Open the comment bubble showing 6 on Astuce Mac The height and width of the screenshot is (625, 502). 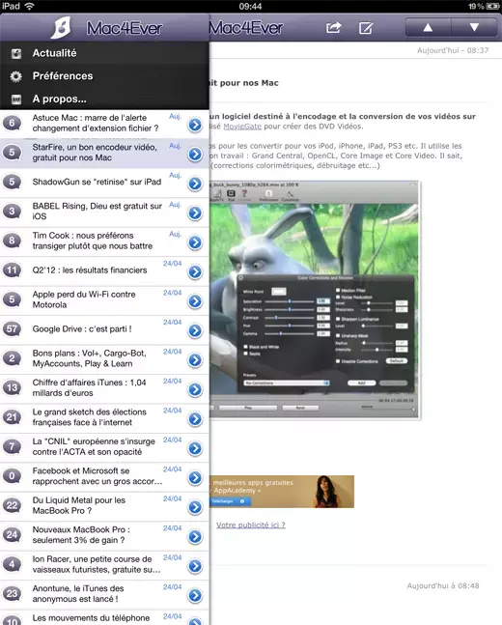(x=12, y=124)
